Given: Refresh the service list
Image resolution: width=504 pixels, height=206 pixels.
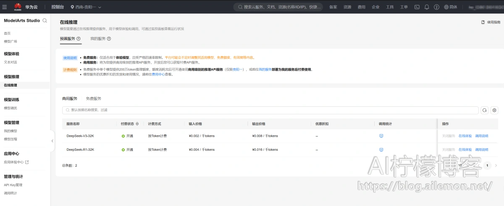Looking at the screenshot, I should click(485, 110).
